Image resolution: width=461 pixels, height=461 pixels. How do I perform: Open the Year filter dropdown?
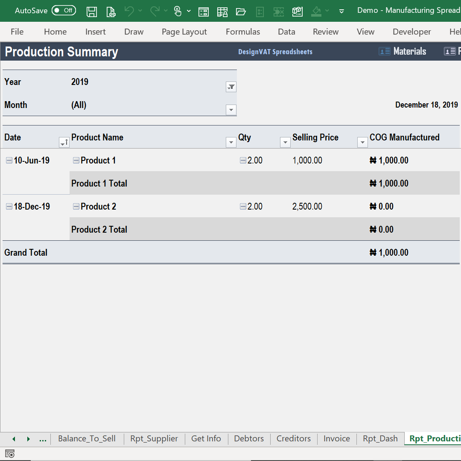click(231, 87)
